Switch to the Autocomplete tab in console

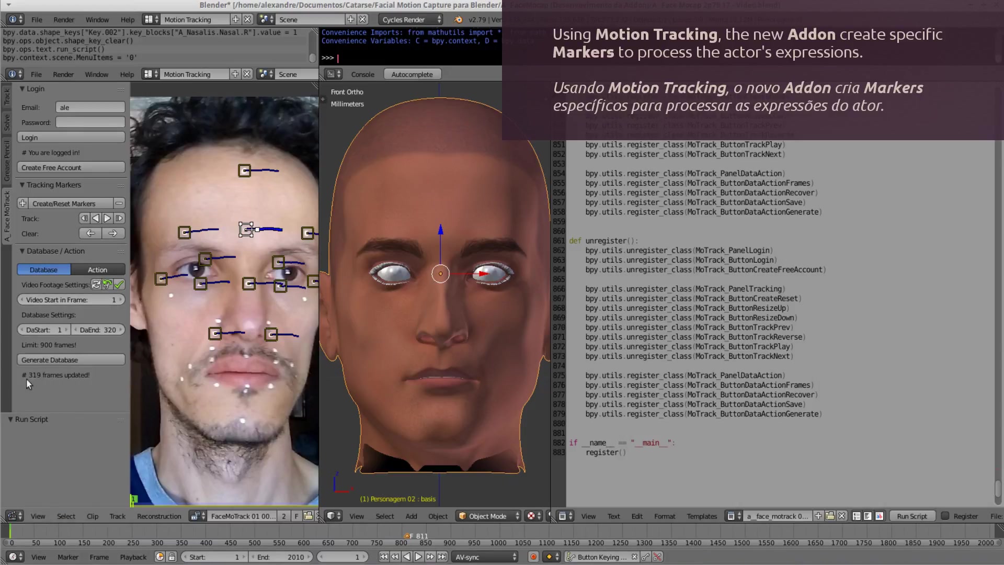pyautogui.click(x=412, y=74)
